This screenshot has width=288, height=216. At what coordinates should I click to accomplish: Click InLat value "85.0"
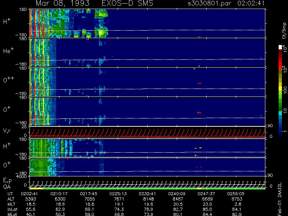pos(207,210)
